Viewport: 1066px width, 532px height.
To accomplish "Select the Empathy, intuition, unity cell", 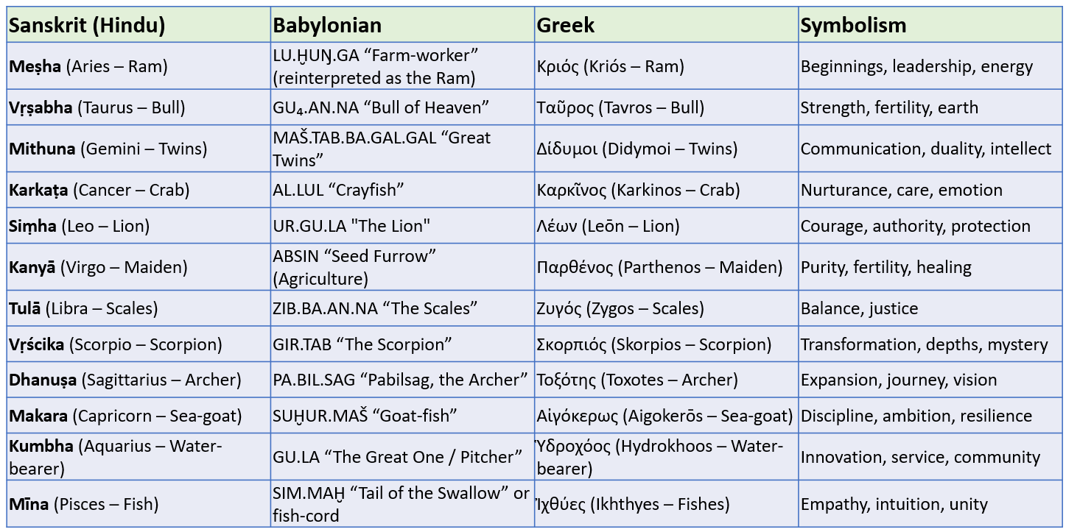I will tap(894, 504).
